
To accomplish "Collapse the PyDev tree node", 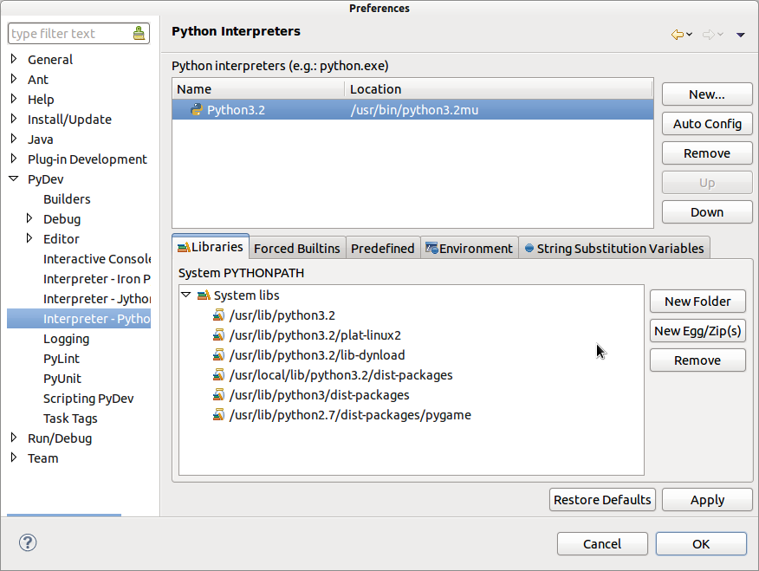I will pos(14,179).
